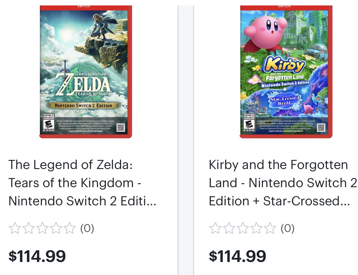Select the first rating star under Kirby

point(215,228)
